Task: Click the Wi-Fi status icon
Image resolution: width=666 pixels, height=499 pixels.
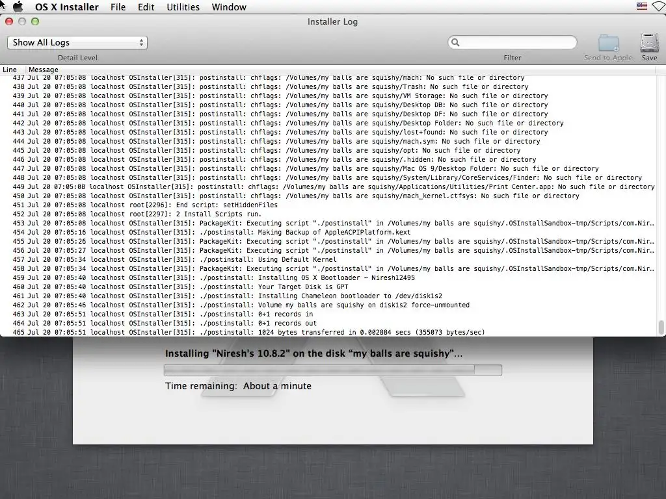Action: [659, 6]
